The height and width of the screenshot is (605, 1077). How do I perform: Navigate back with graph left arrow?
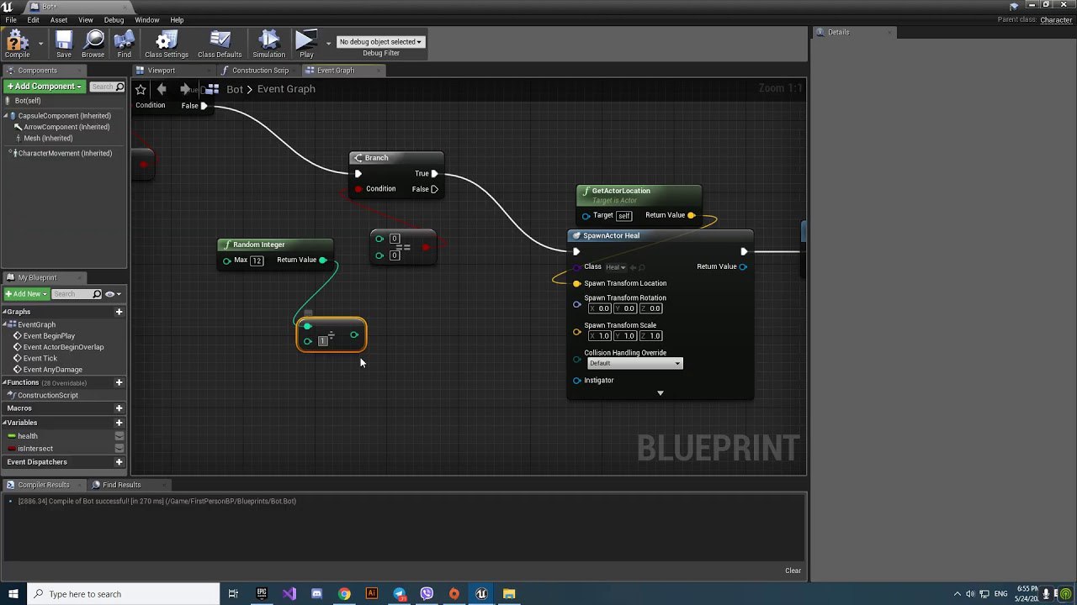point(162,89)
